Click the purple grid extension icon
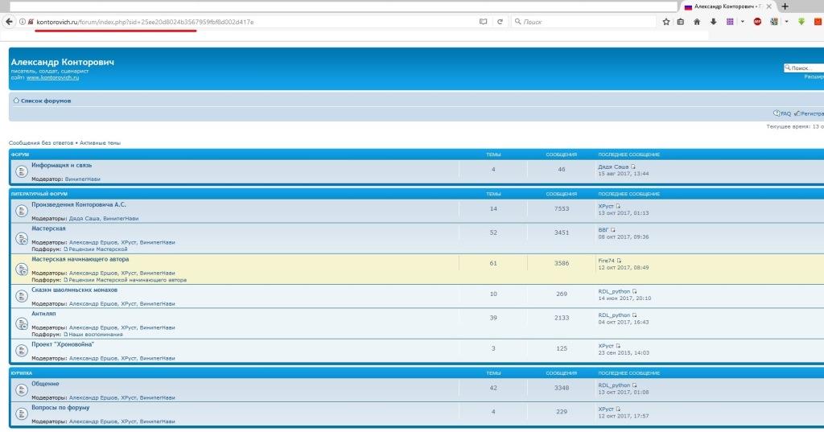This screenshot has width=824, height=432. click(x=730, y=22)
